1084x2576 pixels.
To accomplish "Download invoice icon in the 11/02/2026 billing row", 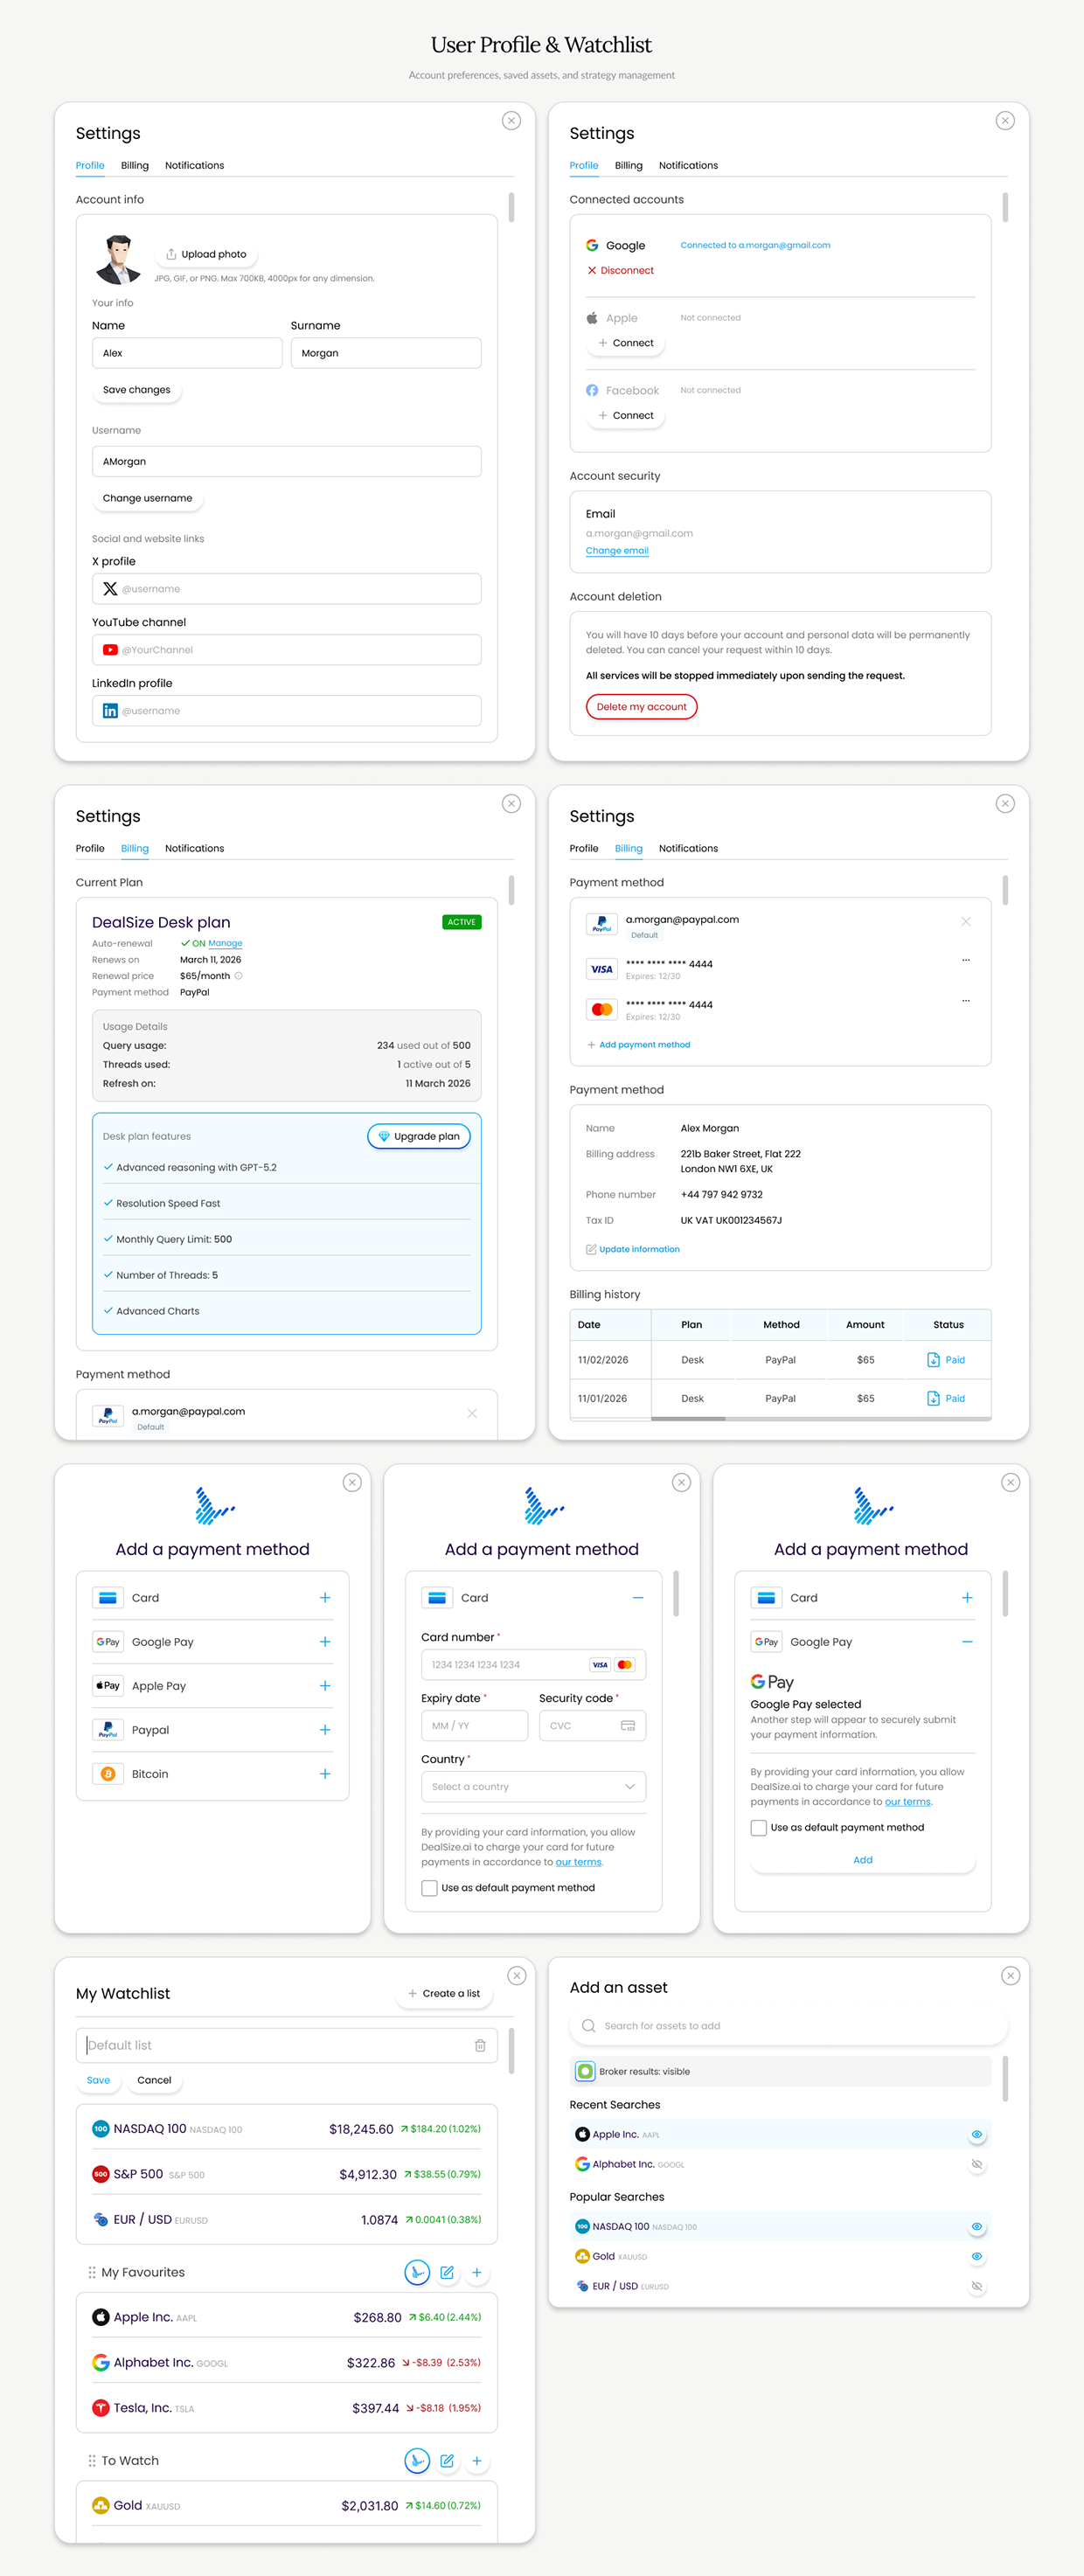I will coord(933,1359).
